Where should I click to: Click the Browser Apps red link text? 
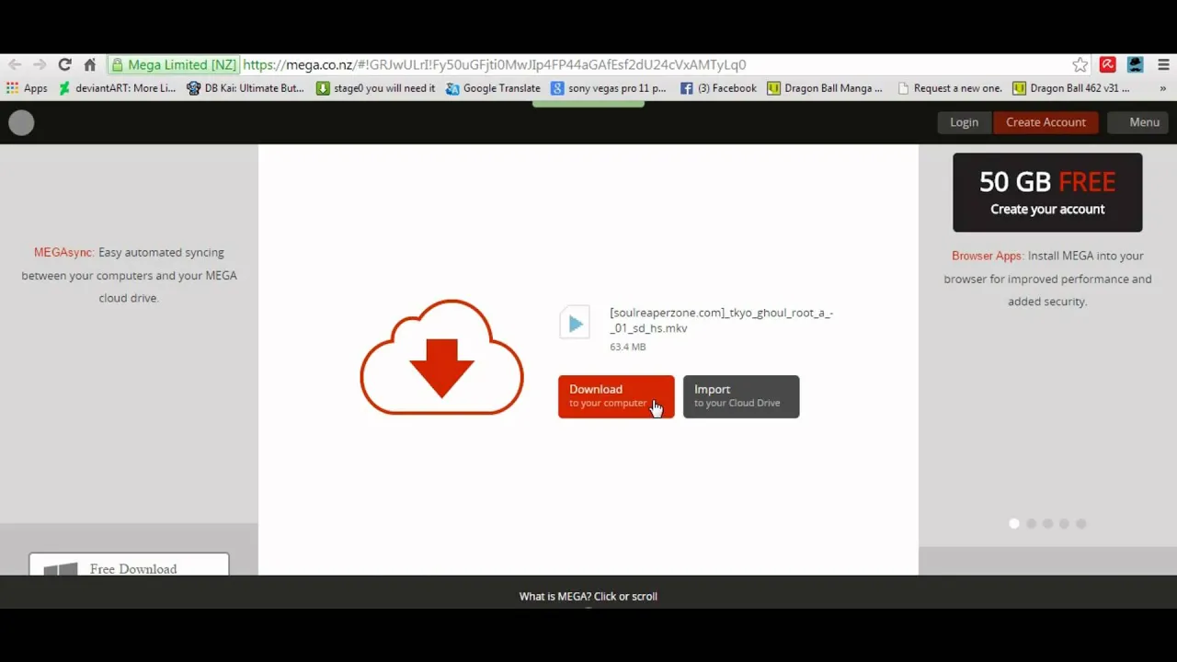pos(988,256)
